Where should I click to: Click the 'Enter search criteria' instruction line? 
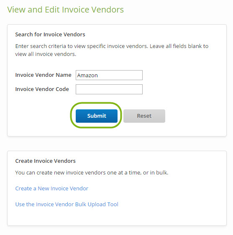112,46
